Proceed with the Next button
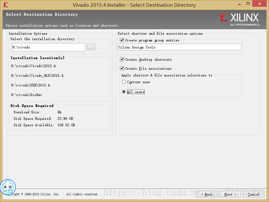This screenshot has height=202, width=269. click(x=230, y=194)
